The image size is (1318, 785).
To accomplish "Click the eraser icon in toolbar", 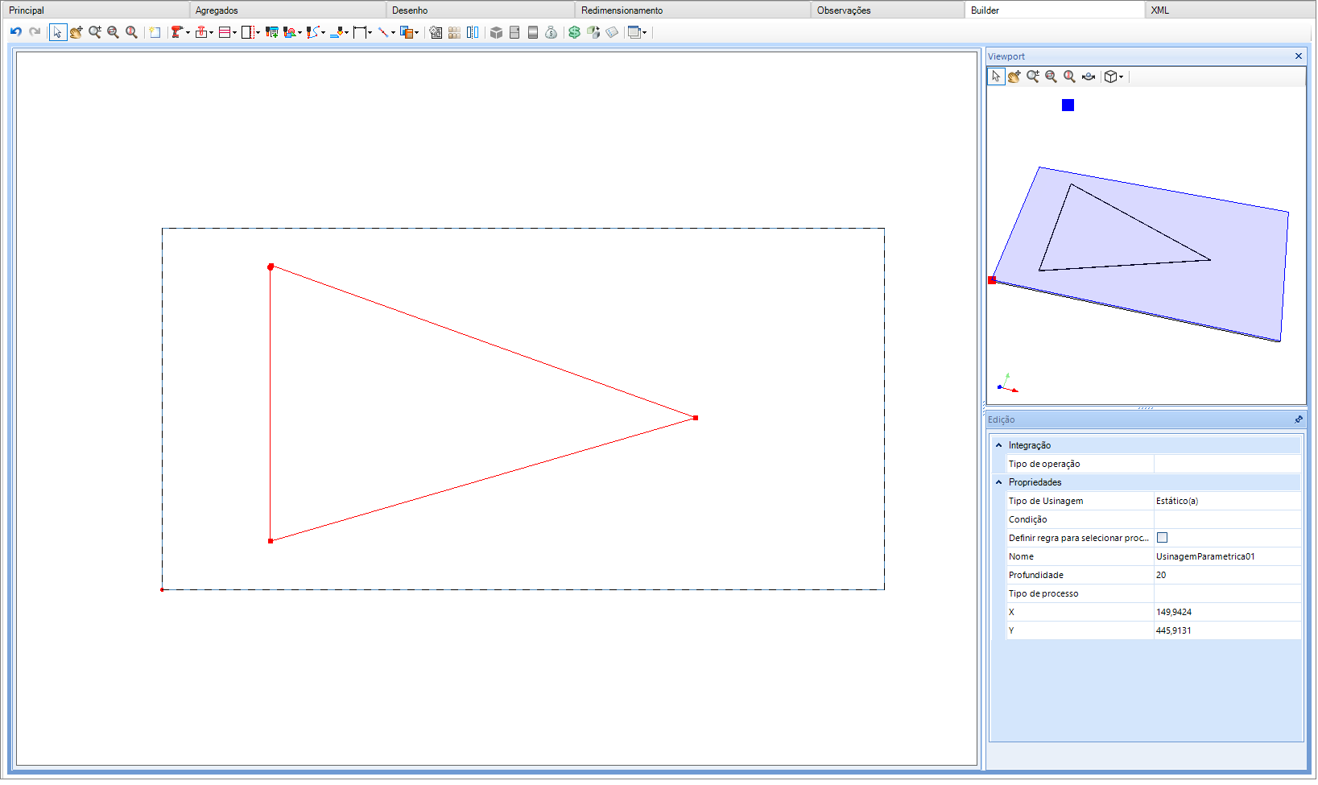I will 612,32.
